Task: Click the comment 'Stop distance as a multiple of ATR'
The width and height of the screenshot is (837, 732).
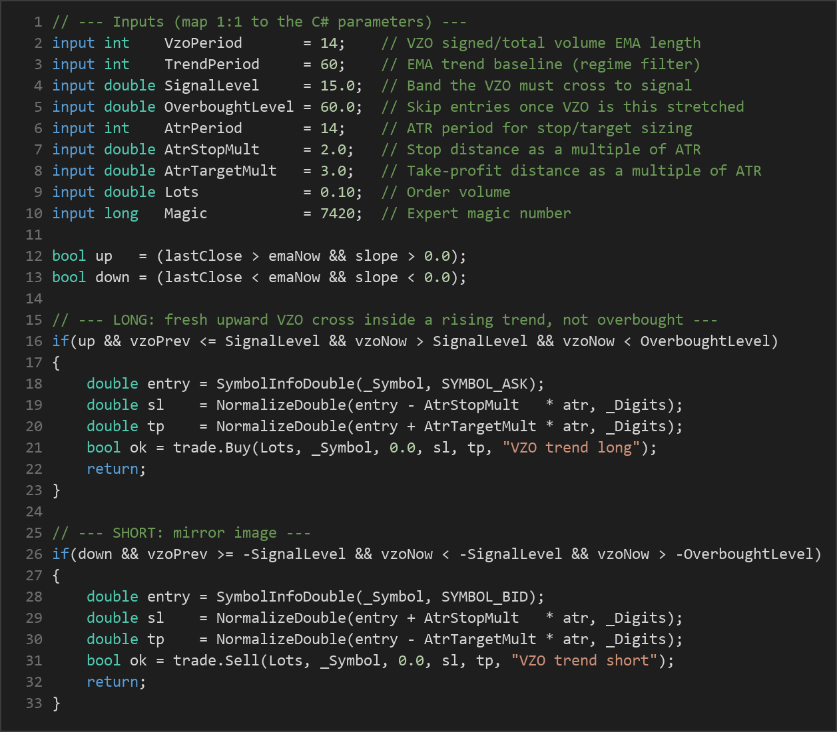Action: (x=553, y=150)
